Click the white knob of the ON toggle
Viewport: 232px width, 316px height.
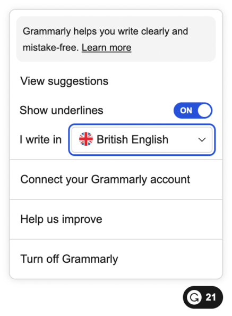(x=204, y=111)
